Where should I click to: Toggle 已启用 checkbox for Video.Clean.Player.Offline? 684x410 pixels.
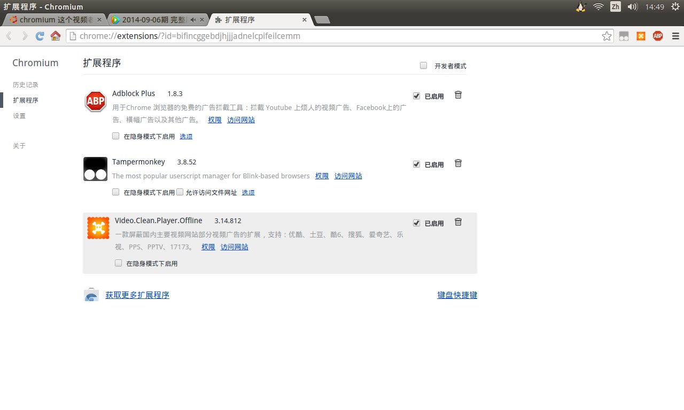416,223
